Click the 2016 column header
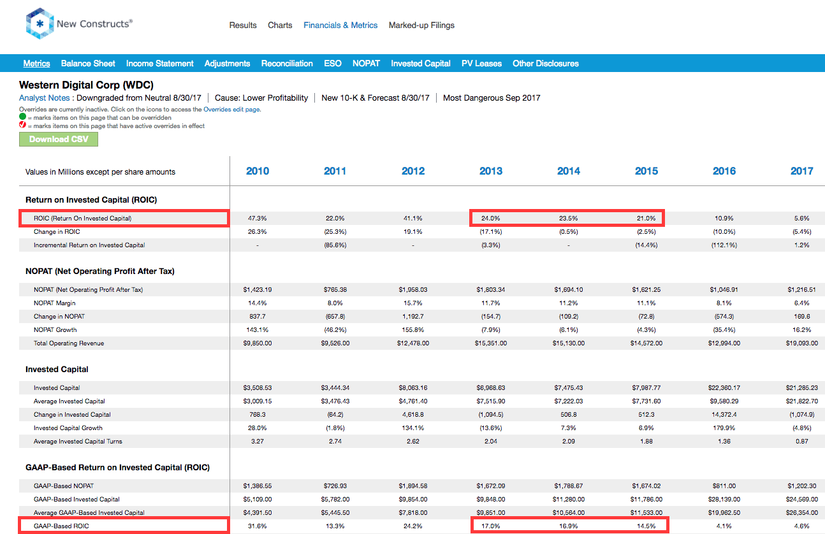Image resolution: width=825 pixels, height=534 pixels. pyautogui.click(x=724, y=171)
